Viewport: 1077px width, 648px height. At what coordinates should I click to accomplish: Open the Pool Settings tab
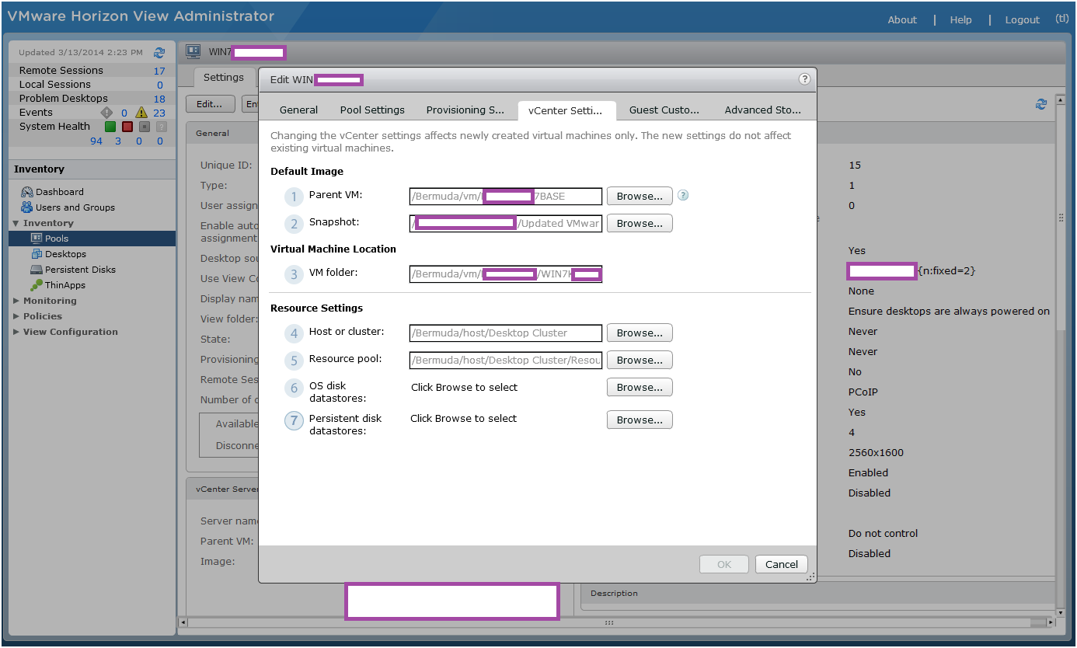pos(372,110)
